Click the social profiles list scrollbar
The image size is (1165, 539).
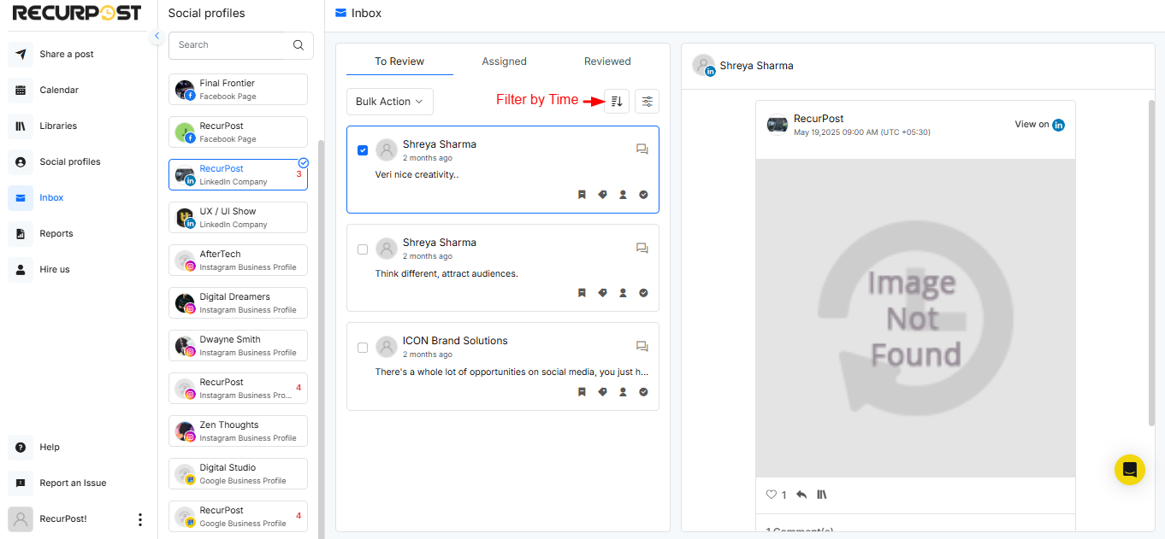(x=322, y=339)
